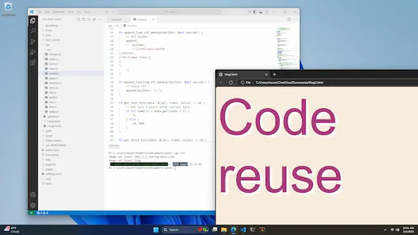This screenshot has height=235, width=418.
Task: Open the Extensions view
Action: tap(33, 63)
